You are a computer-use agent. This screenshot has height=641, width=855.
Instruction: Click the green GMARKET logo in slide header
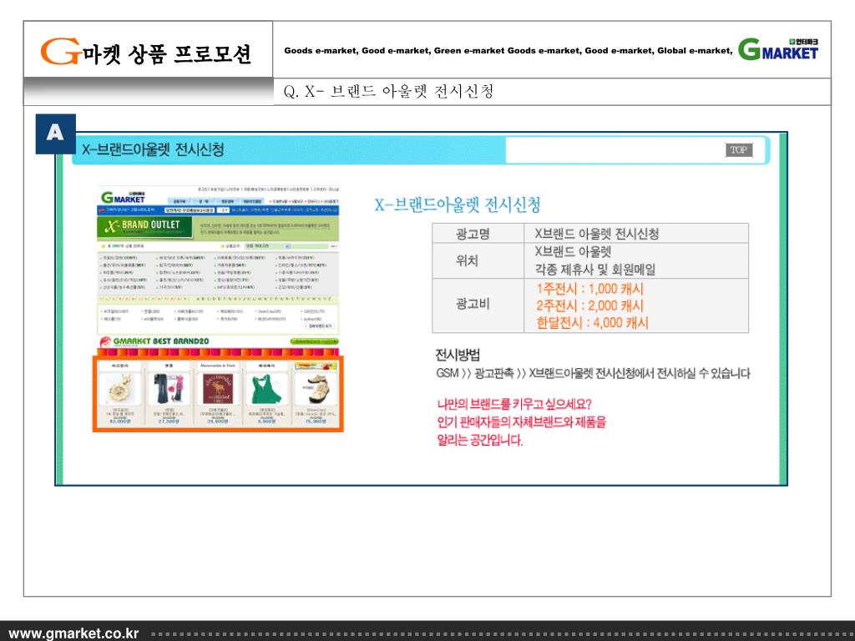click(x=778, y=49)
